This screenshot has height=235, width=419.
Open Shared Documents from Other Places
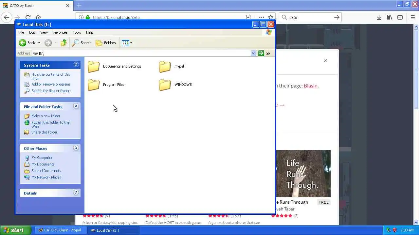pos(46,171)
